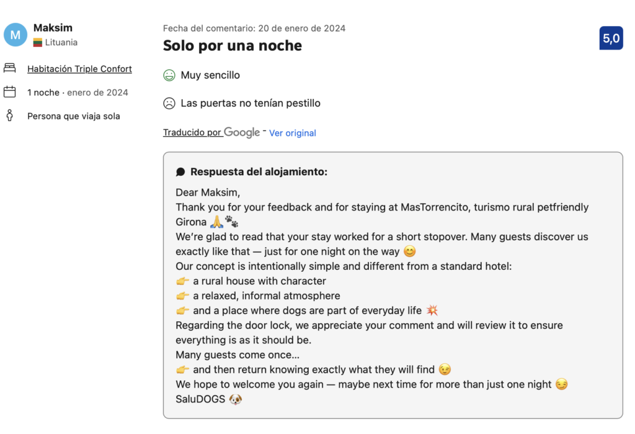The width and height of the screenshot is (635, 434).
Task: Click the Lituania country label
Action: [x=61, y=43]
